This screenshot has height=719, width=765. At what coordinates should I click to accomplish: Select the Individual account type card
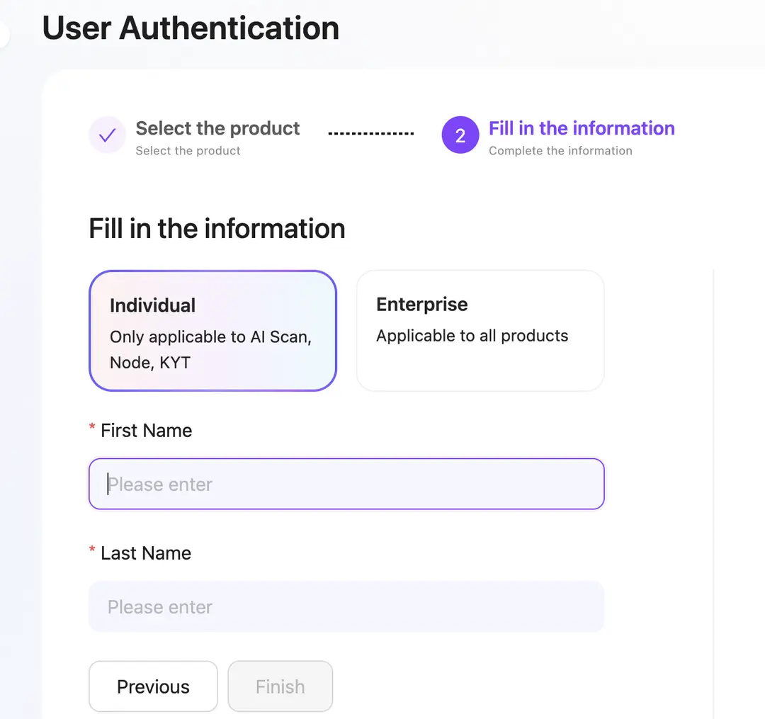(212, 331)
